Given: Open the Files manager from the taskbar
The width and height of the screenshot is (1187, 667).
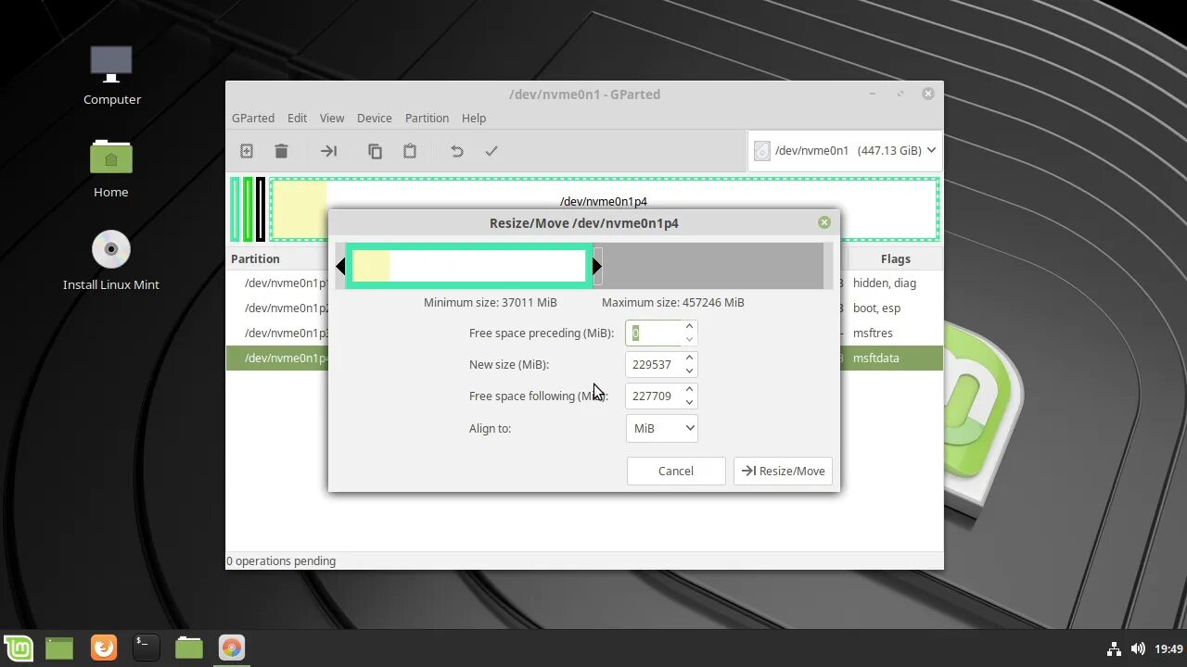Looking at the screenshot, I should coord(189,648).
